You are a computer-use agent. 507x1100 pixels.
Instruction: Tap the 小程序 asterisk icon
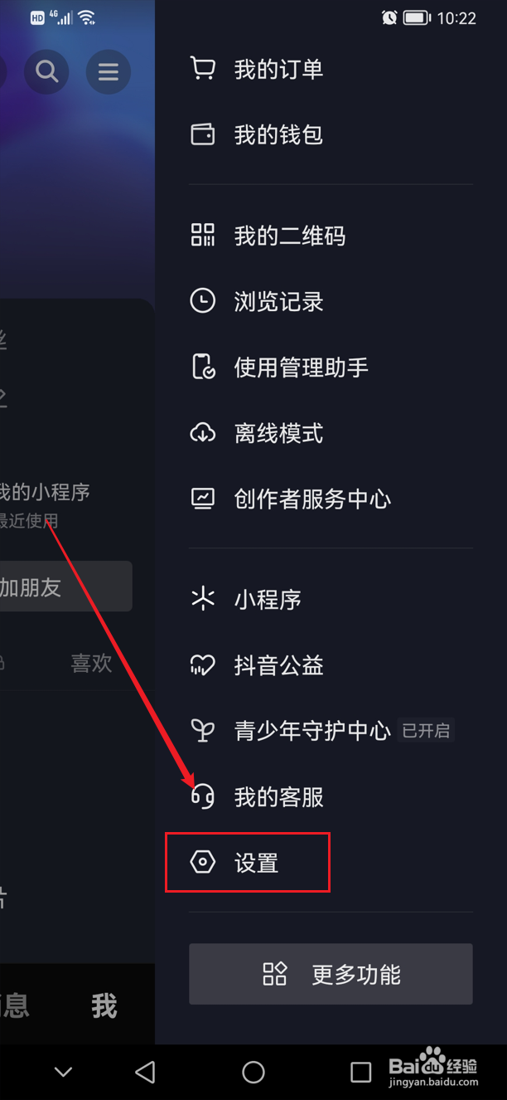[203, 599]
